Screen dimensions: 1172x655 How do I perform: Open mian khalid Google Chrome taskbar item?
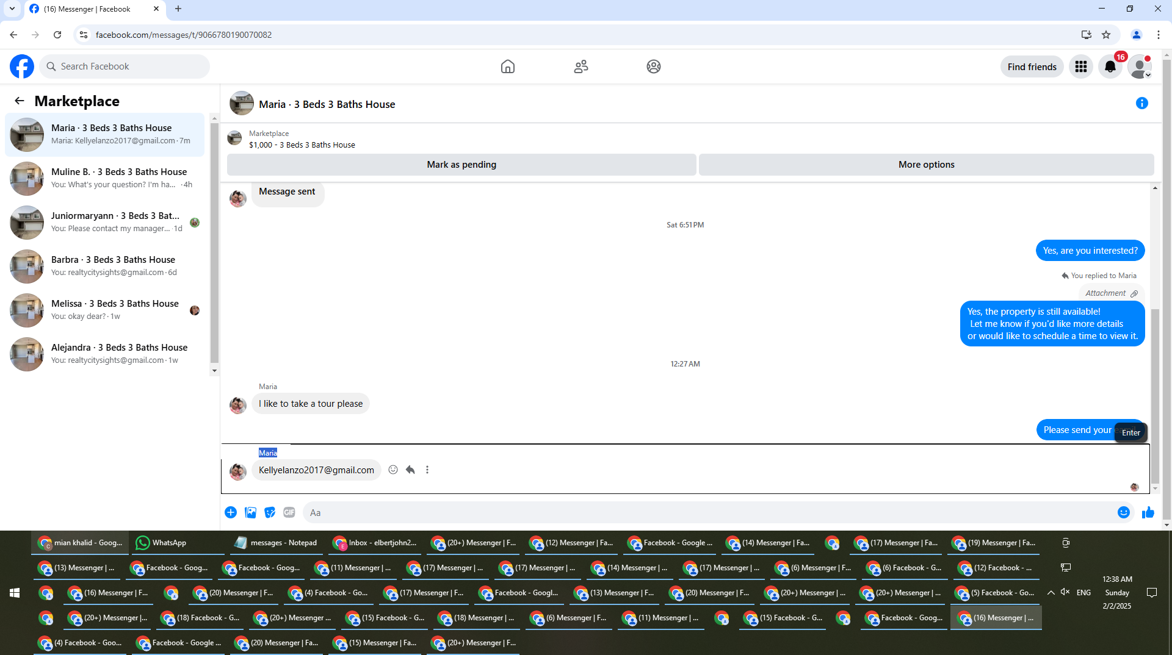click(x=80, y=543)
